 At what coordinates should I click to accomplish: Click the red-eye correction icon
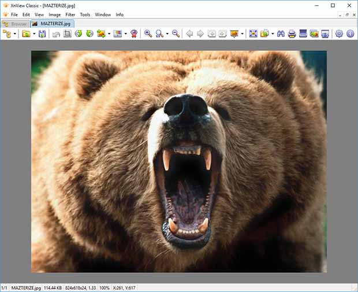click(134, 34)
